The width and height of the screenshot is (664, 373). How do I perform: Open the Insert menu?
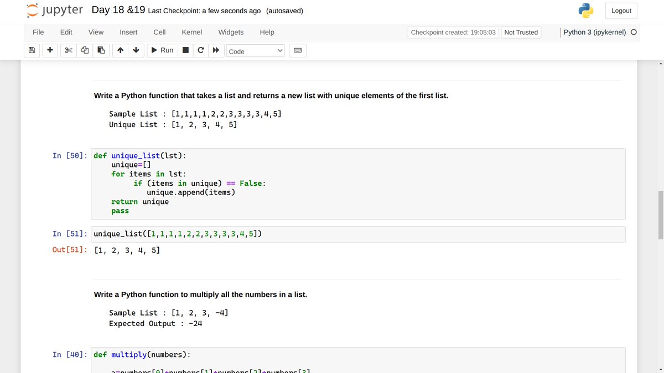pyautogui.click(x=129, y=32)
